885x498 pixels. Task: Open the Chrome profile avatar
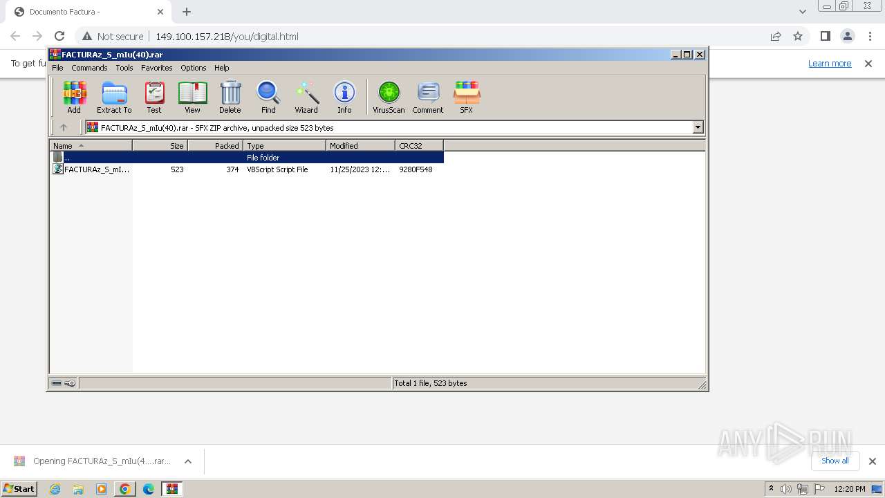coord(847,36)
